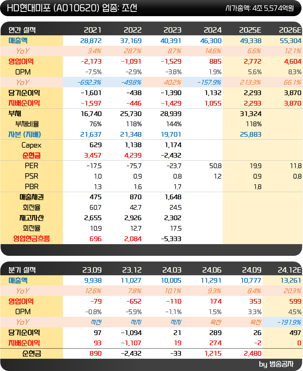Click the 자본 (지배) value 25,883
The width and height of the screenshot is (303, 371).
coord(251,135)
